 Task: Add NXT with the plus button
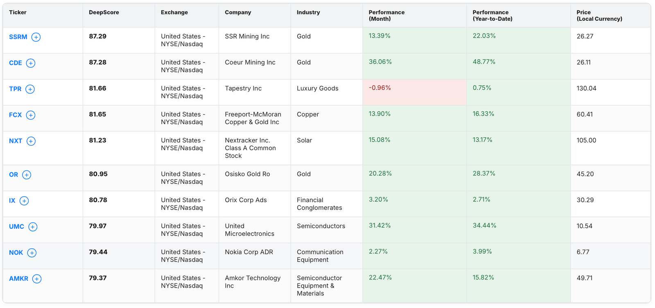31,141
